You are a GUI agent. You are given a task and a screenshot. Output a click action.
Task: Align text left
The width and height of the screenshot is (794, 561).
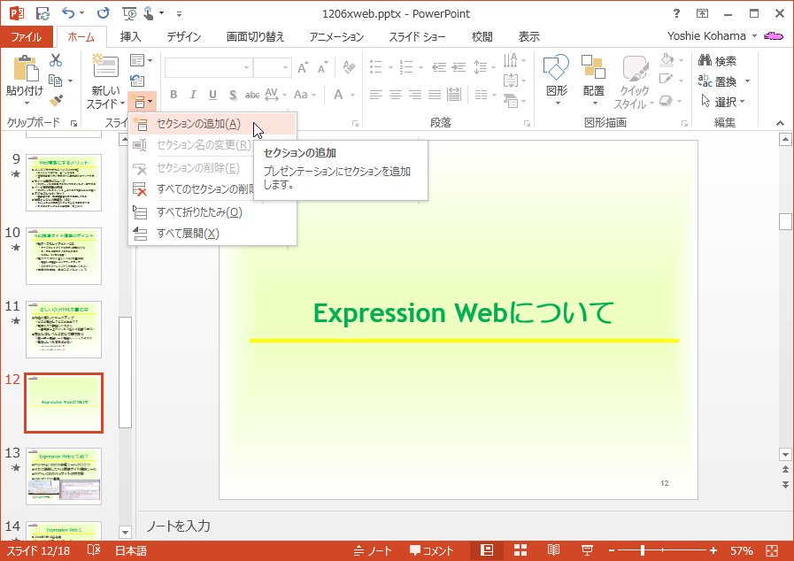click(x=375, y=95)
